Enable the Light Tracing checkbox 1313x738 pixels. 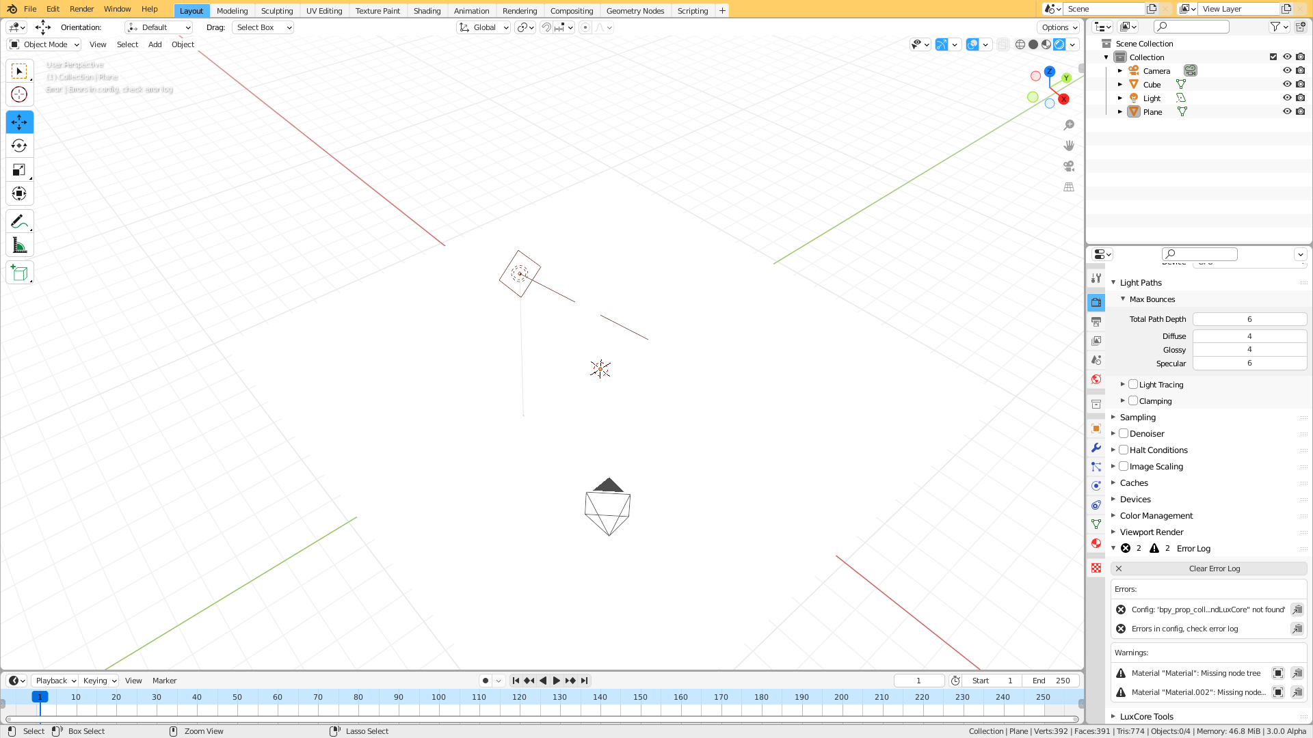1133,385
